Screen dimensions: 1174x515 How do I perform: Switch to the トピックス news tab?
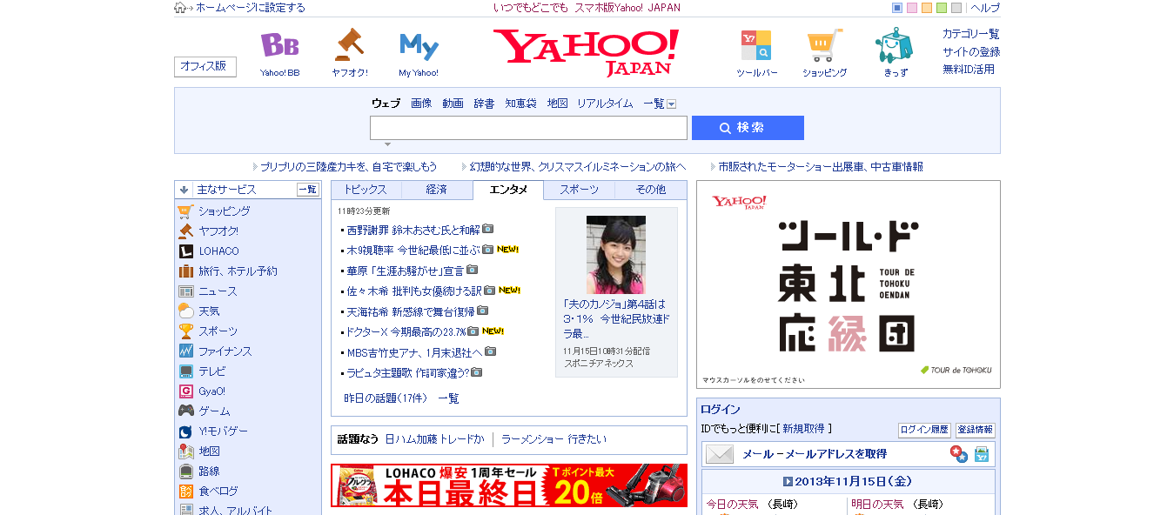pos(366,190)
